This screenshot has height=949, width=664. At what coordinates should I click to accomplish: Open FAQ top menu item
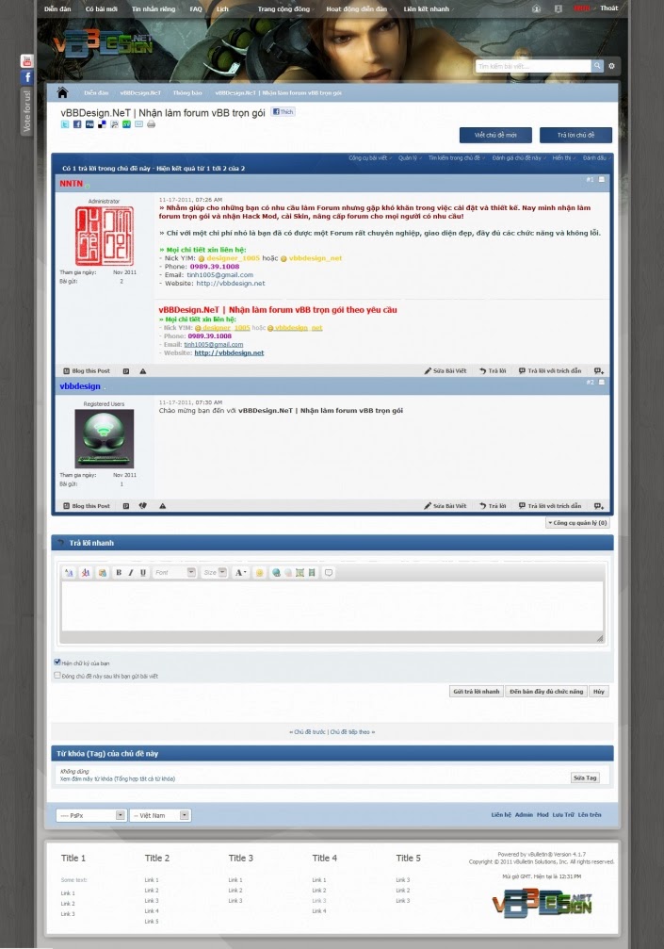coord(196,9)
